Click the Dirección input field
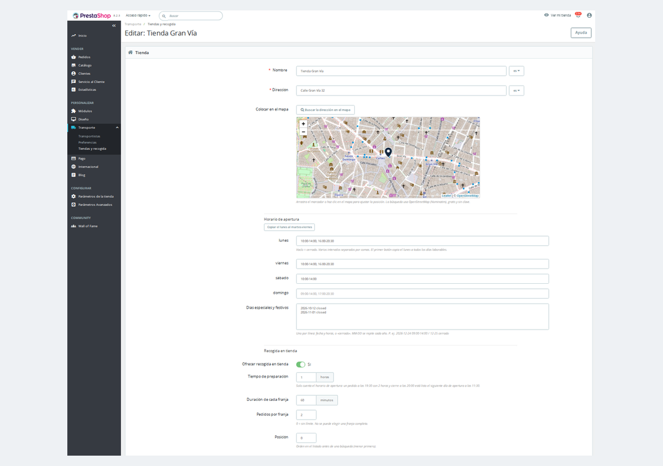This screenshot has width=663, height=466. (x=401, y=91)
